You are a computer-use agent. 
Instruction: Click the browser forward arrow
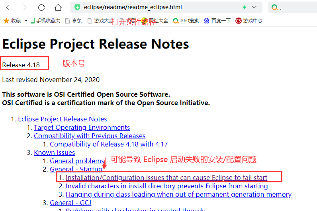click(x=25, y=8)
